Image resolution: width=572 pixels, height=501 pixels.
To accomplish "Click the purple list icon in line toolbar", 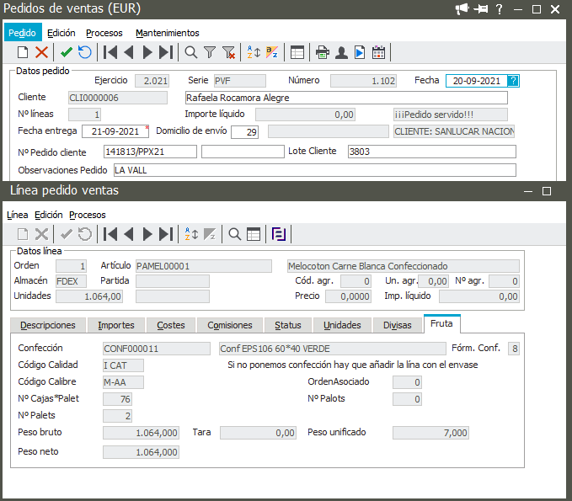I will pyautogui.click(x=279, y=233).
